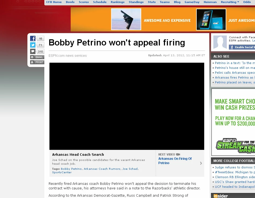Click next video chevron arrow

[201, 163]
